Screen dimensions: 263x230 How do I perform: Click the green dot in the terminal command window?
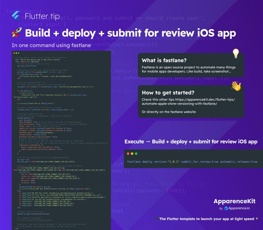(136, 154)
